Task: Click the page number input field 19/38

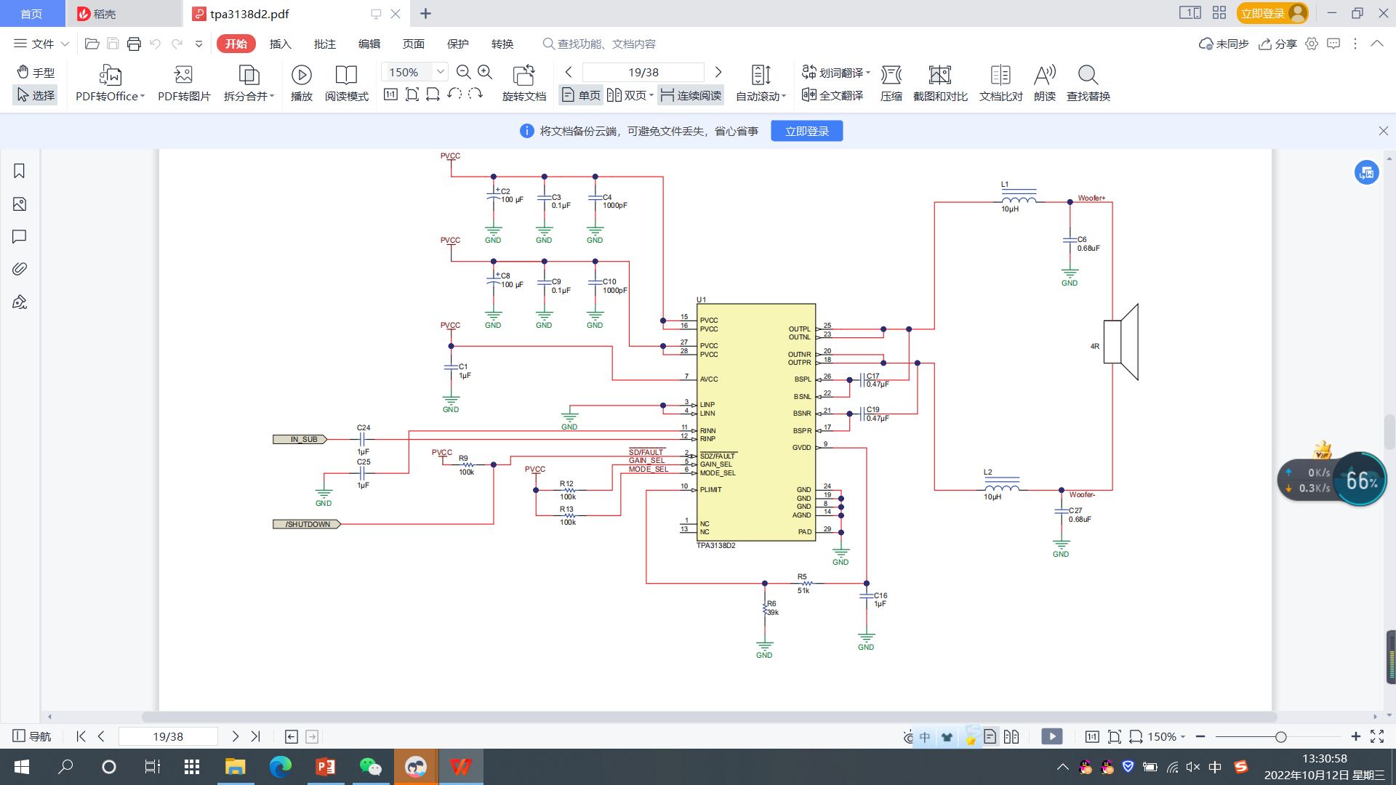Action: pos(643,72)
